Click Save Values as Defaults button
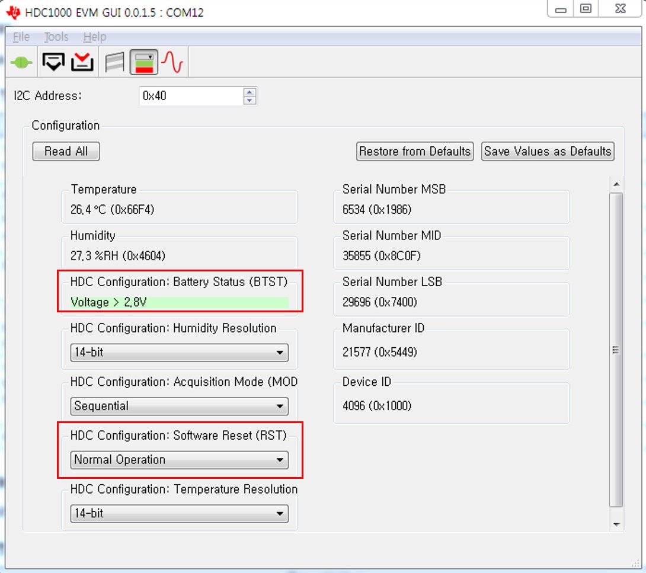 (x=548, y=151)
